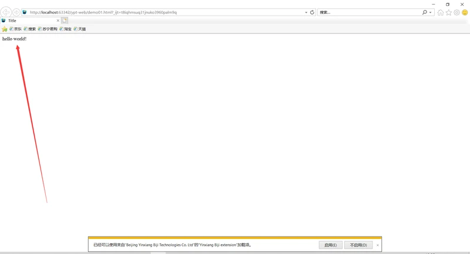Viewport: 470px width, 254px height.
Task: Click the Yinxiang Biji extension notification text
Action: [x=172, y=245]
